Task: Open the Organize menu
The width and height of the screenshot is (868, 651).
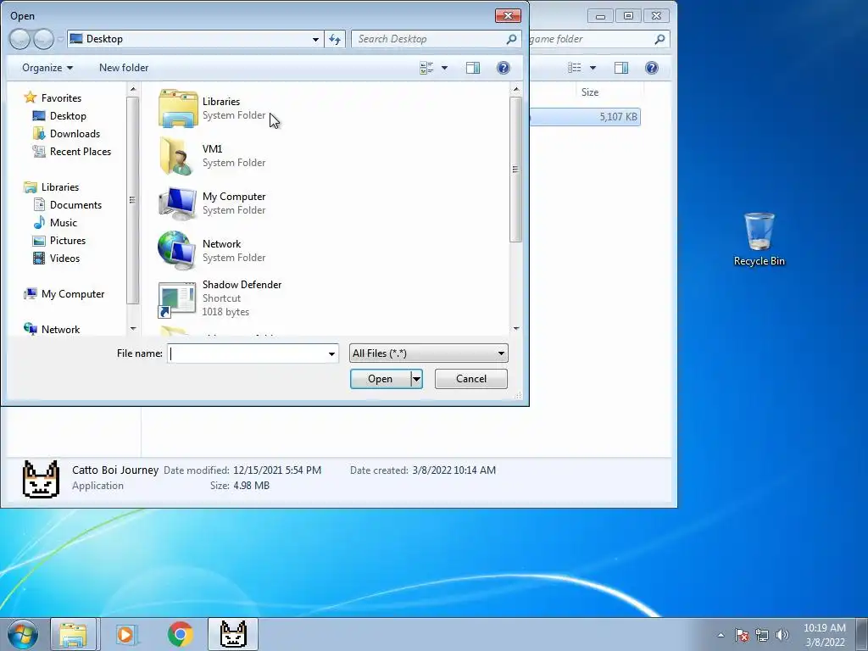Action: [x=47, y=68]
